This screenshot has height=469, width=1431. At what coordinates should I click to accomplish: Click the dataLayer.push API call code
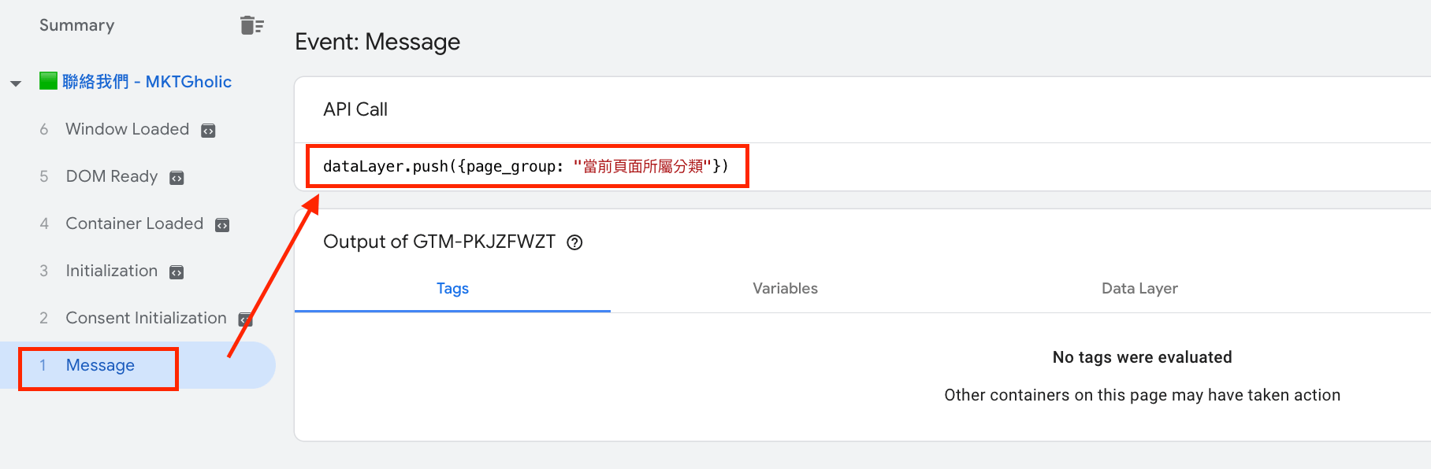(526, 166)
